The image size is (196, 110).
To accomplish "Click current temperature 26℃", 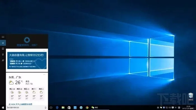I will pos(19,82).
